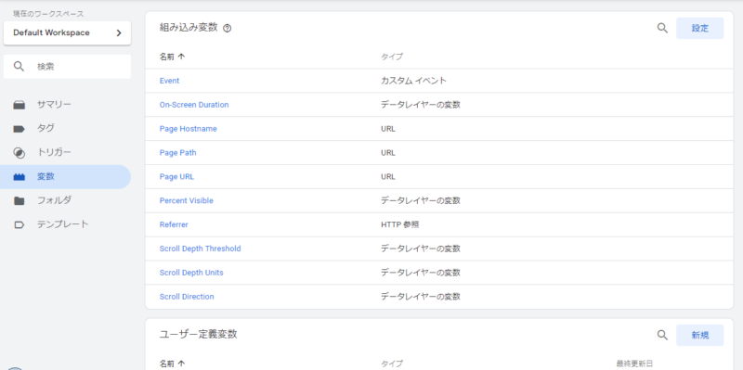Click the 最終更新日 column header

634,364
